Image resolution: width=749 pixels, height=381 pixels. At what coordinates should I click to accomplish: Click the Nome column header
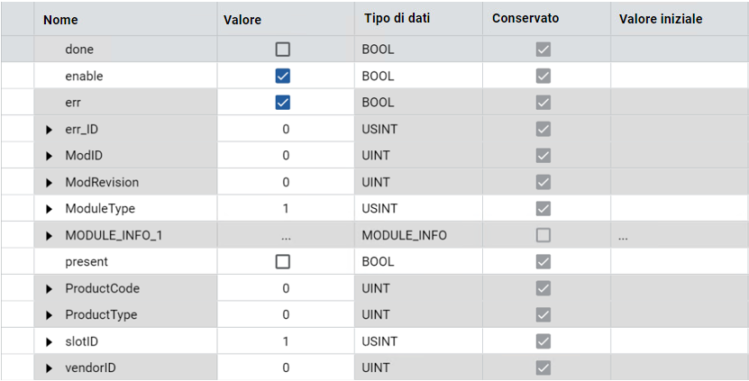pyautogui.click(x=60, y=19)
